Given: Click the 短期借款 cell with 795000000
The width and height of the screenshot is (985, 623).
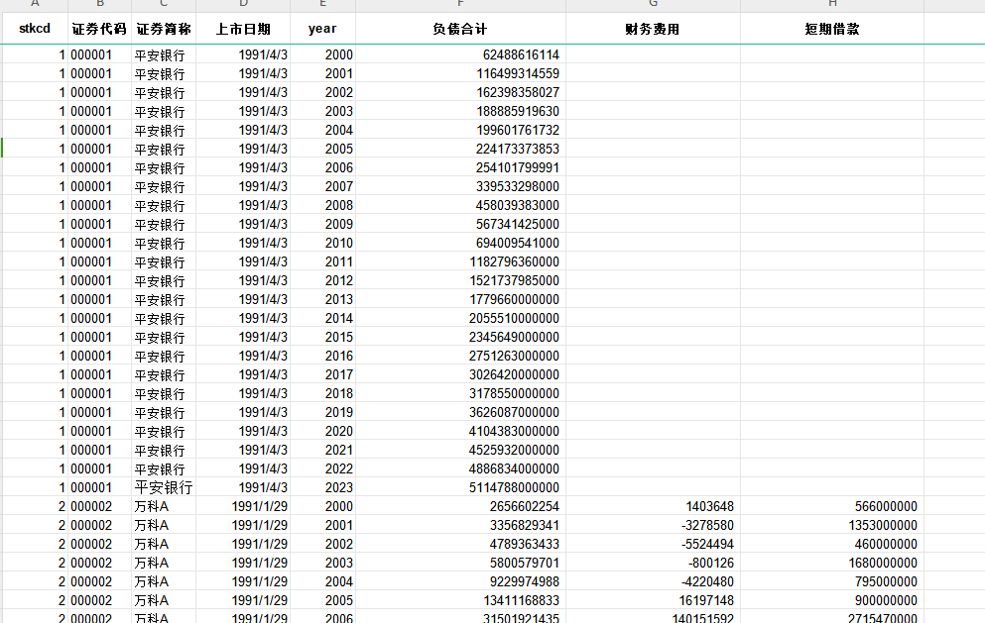Looking at the screenshot, I should 832,581.
